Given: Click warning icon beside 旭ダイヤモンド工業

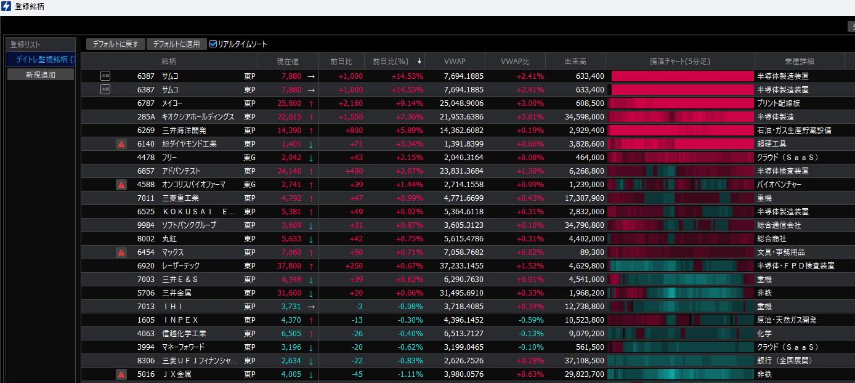Looking at the screenshot, I should (x=121, y=143).
